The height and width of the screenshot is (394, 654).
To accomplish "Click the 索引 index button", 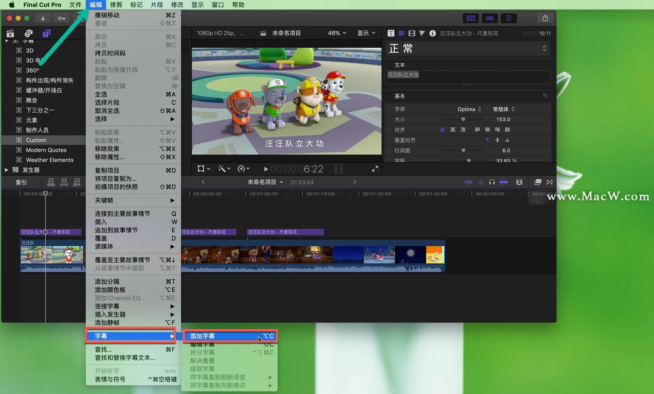I will [21, 182].
